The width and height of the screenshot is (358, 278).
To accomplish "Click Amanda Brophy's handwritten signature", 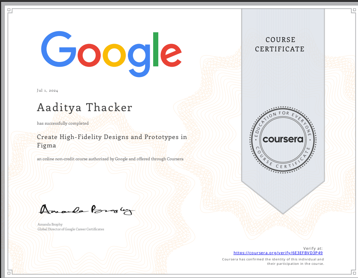I will click(x=87, y=210).
